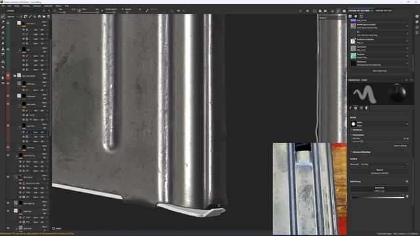Image resolution: width=420 pixels, height=236 pixels.
Task: Toggle visibility of the top layer in Layers
Action: 8,24
